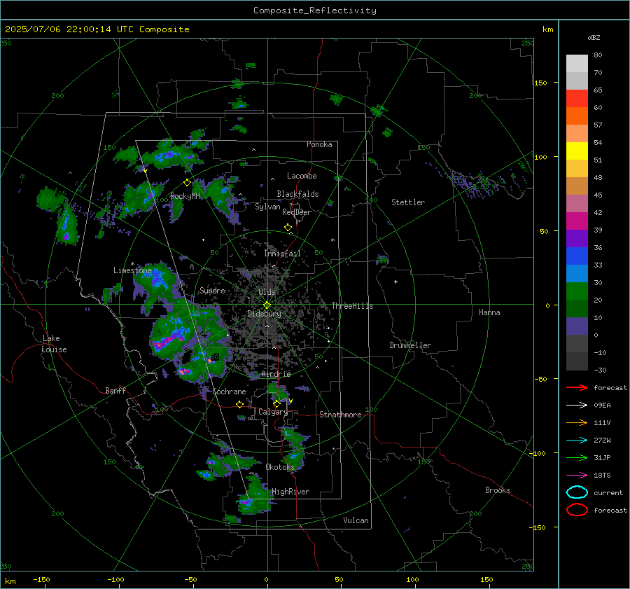Click the green 31JP arrow icon

577,457
